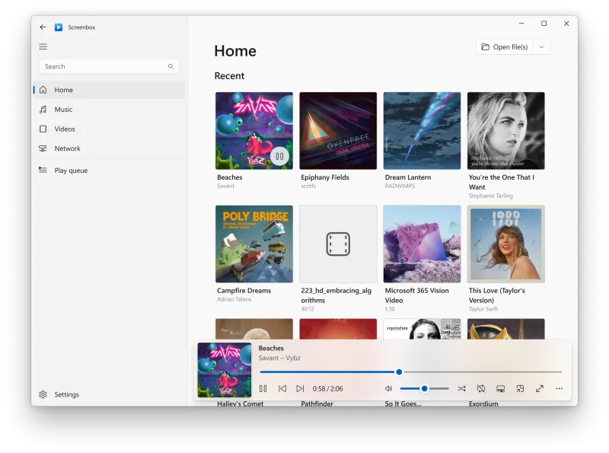Adjust the volume slider
Image resolution: width=609 pixels, height=453 pixels.
click(425, 388)
